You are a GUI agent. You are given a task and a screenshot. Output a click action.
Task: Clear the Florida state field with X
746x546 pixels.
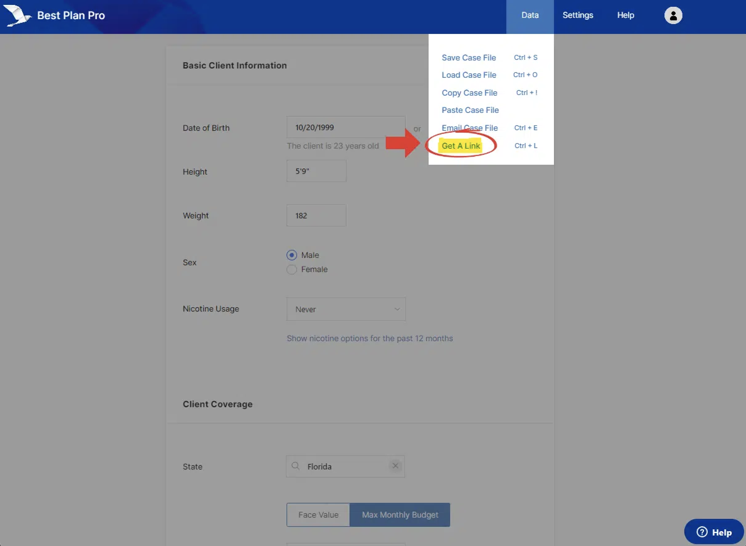coord(395,466)
